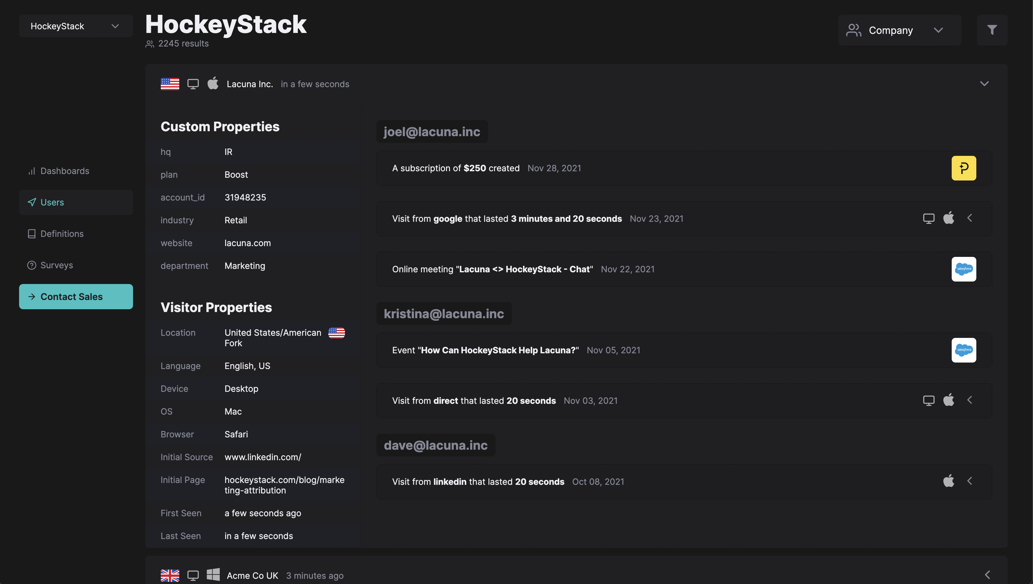The width and height of the screenshot is (1033, 584).
Task: Click the 3 minutes ago timestamp
Action: pyautogui.click(x=315, y=576)
